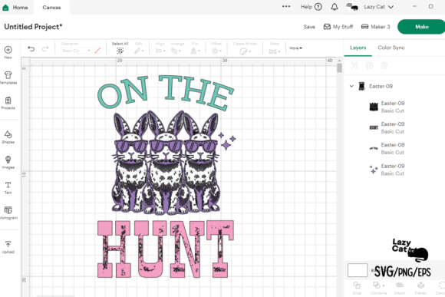
Task: Open the Edit dropdown
Action: 139,48
